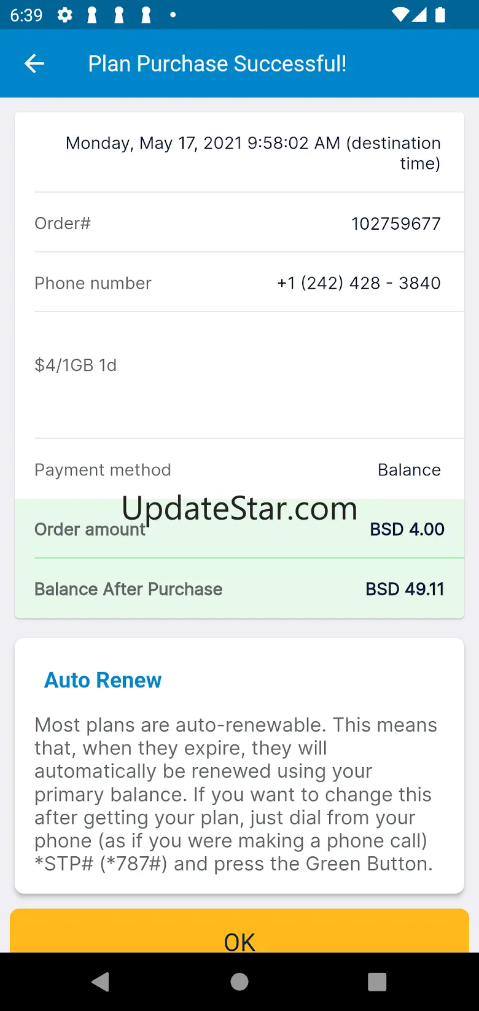Tap the back arrow in the header

(34, 63)
